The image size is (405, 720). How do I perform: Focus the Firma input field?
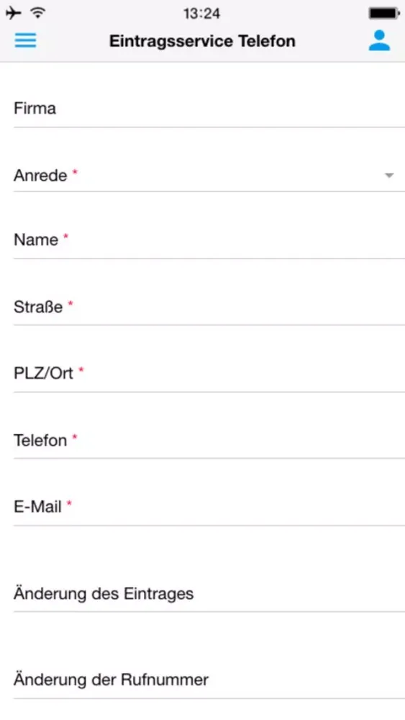pyautogui.click(x=209, y=109)
